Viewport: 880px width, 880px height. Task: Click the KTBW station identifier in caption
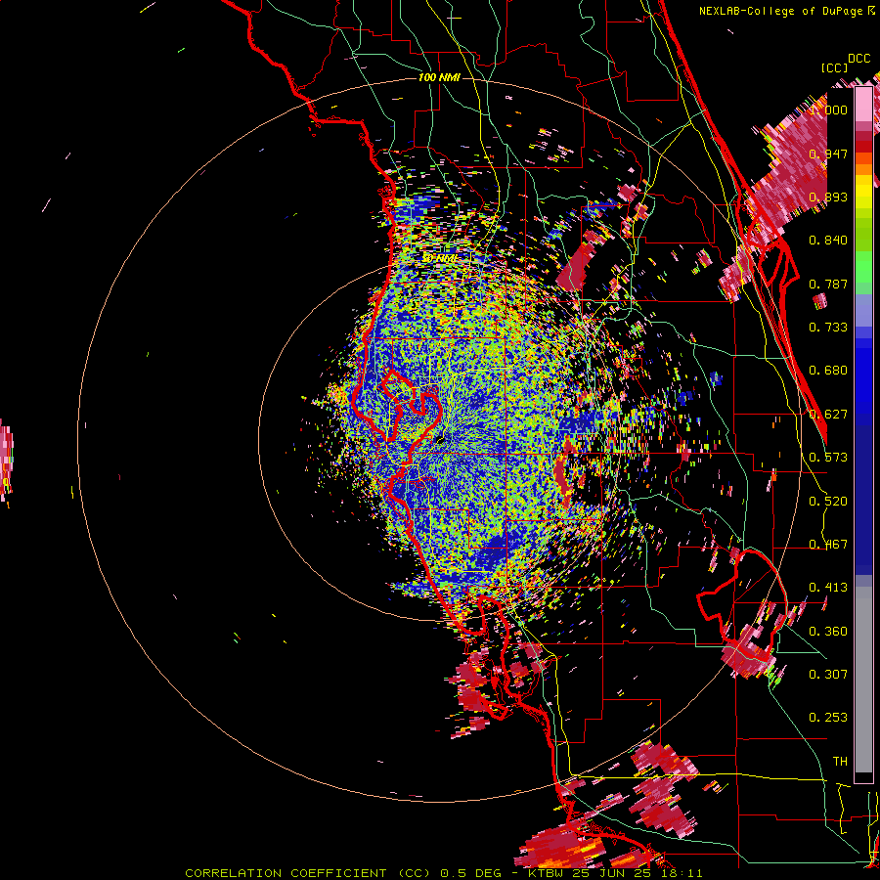[548, 873]
